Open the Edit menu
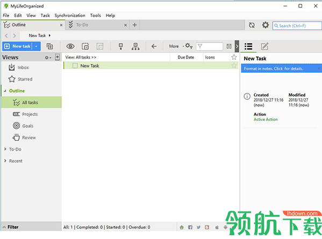Screen dimensions: 322x239 pyautogui.click(x=18, y=16)
